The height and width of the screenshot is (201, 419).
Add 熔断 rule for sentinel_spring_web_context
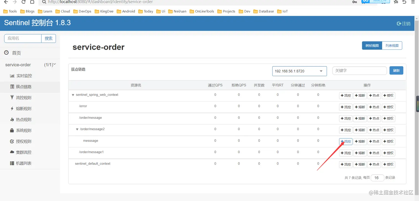tap(360, 96)
